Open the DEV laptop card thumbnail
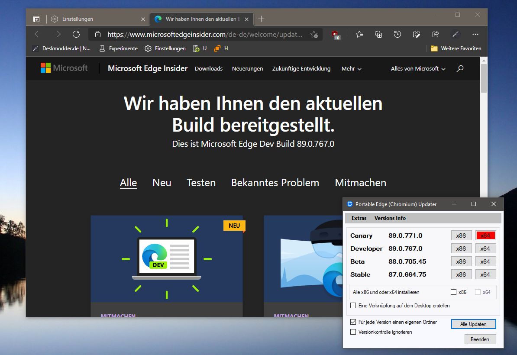 point(167,259)
